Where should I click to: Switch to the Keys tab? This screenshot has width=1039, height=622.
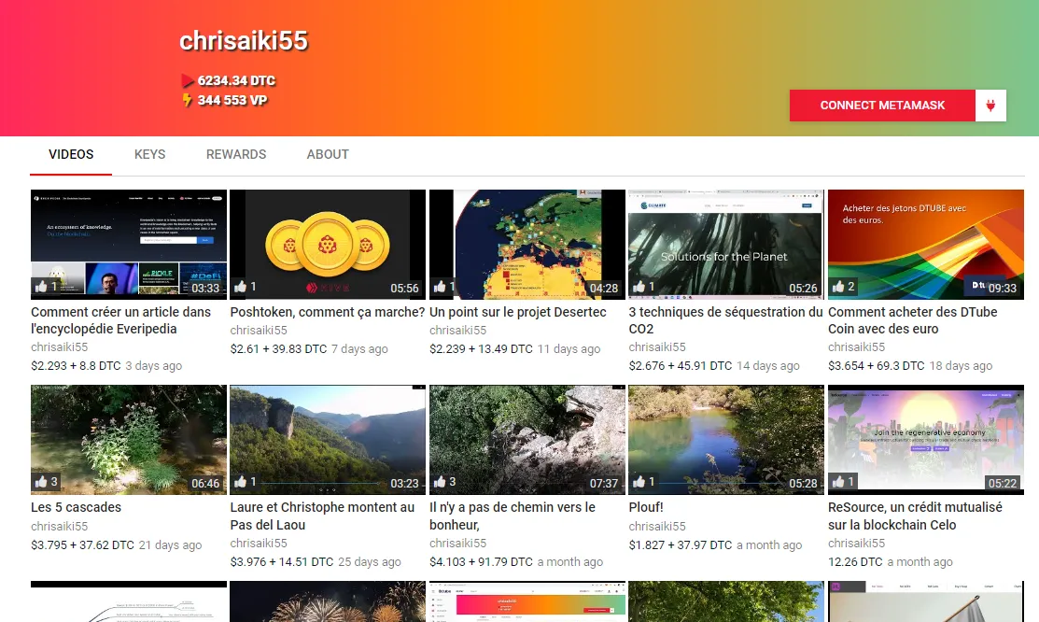coord(149,154)
